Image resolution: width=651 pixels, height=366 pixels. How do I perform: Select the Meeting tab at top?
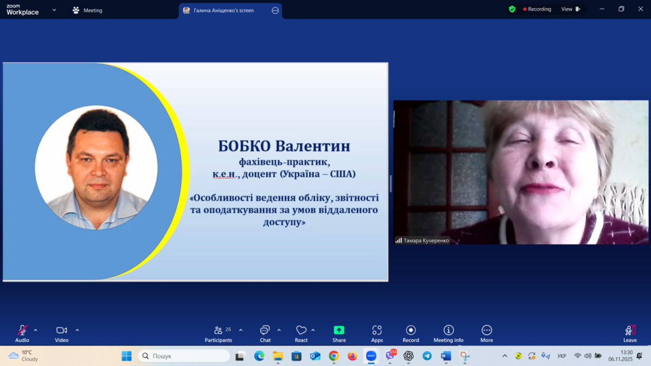pyautogui.click(x=87, y=10)
